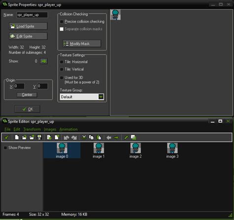234x220 pixels.
Task: Open the Edit menu in Sprite Editor
Action: tap(17, 129)
